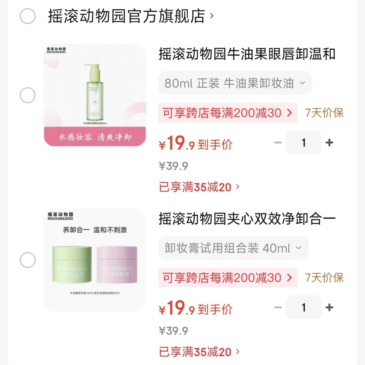The width and height of the screenshot is (365, 365).
Task: Check the 夹心双效净卸合一 cleansing balm item
Action: 27,260
